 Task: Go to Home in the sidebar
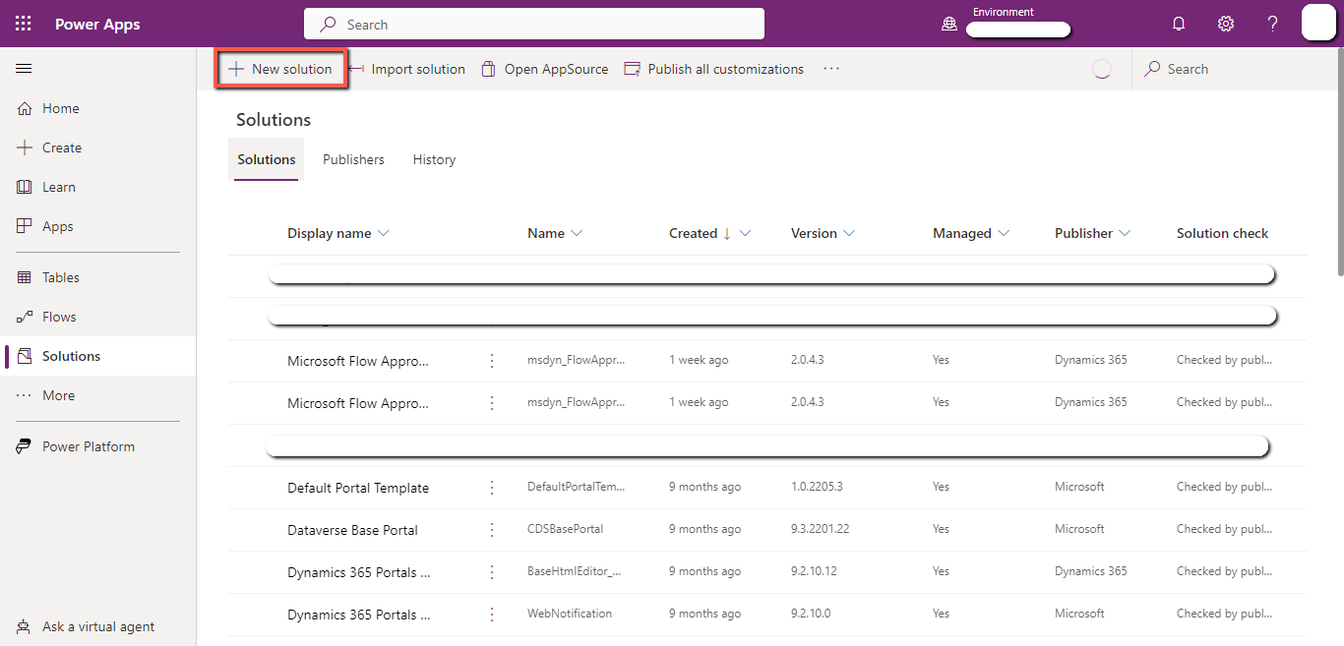pyautogui.click(x=98, y=108)
